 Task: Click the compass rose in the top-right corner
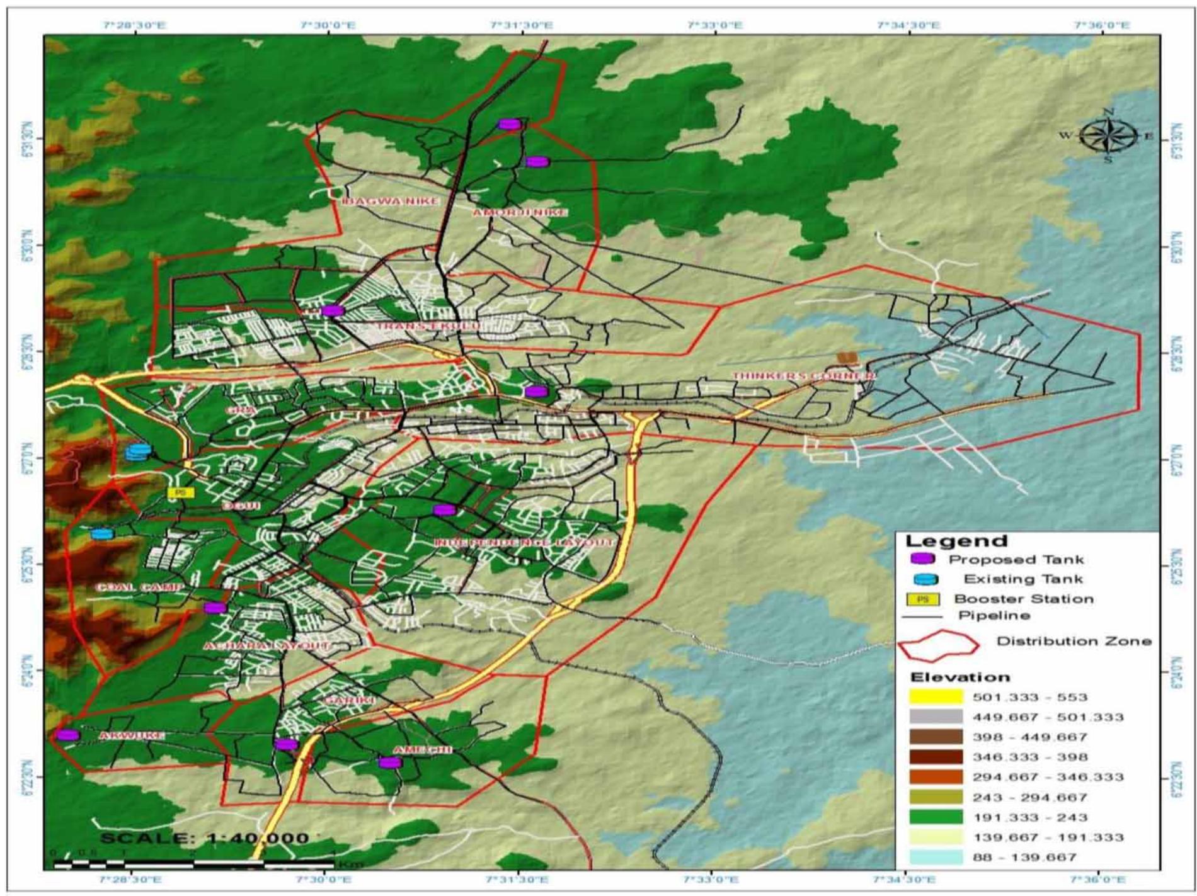pos(1111,133)
